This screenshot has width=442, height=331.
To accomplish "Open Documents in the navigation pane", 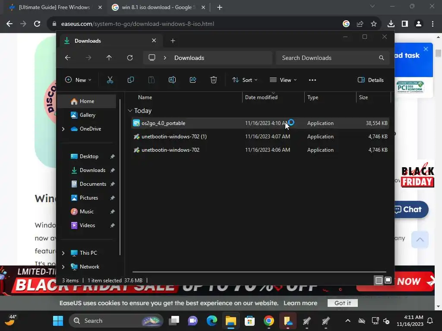I will [x=93, y=184].
